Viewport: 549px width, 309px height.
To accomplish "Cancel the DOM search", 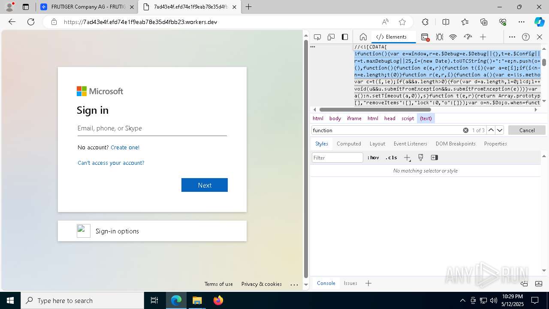I will pyautogui.click(x=527, y=130).
